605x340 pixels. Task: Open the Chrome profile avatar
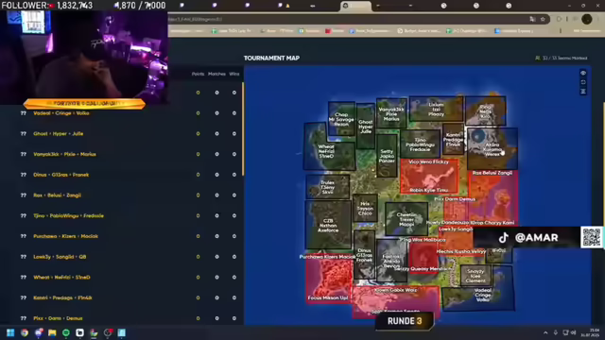[587, 19]
